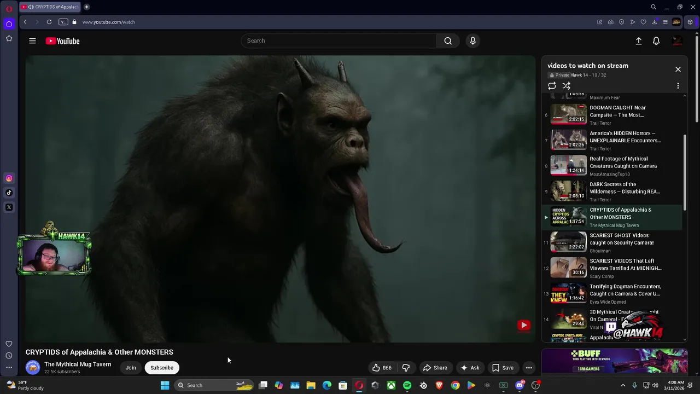Viewport: 700px width, 394px height.
Task: Open weather widget showing 59°F
Action: click(x=25, y=385)
